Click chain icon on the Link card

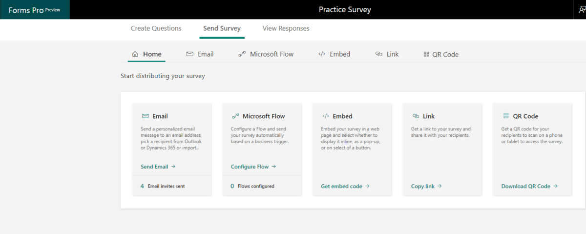(x=416, y=116)
